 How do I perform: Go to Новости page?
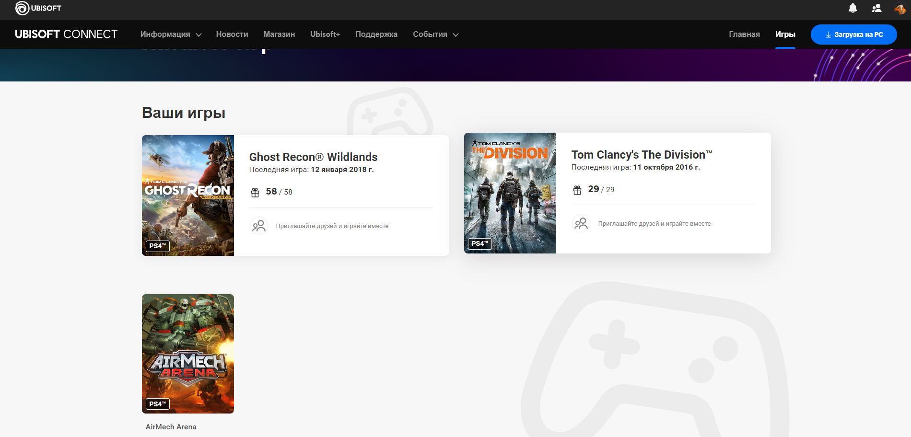pos(232,34)
